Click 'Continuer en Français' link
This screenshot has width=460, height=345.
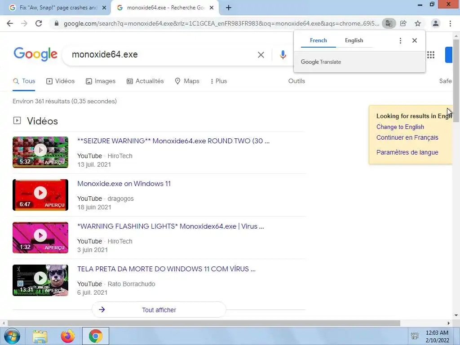(407, 137)
